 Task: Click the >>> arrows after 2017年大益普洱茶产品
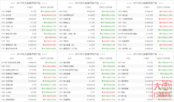(x=44, y=3)
